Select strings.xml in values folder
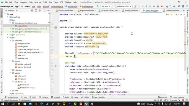 click(22, 79)
